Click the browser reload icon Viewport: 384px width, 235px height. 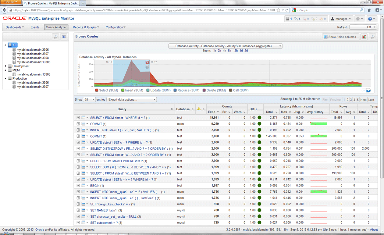[x=287, y=10]
